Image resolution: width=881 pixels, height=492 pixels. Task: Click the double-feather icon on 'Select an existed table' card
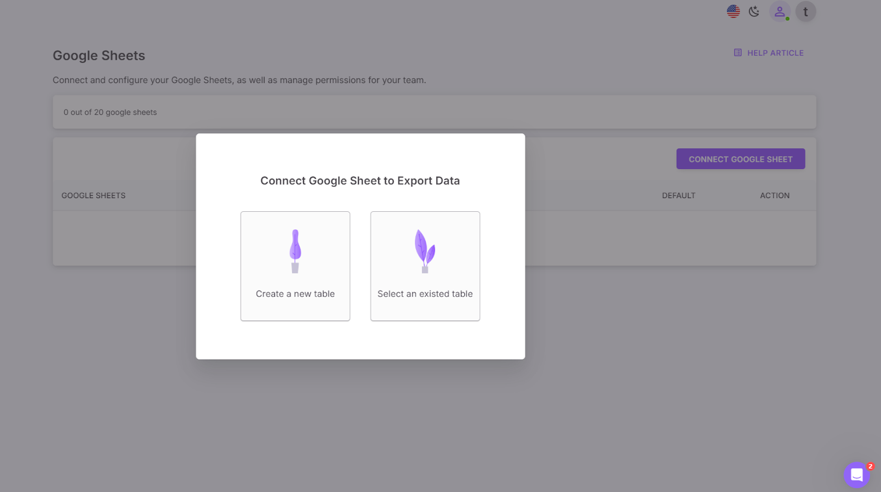click(x=425, y=249)
